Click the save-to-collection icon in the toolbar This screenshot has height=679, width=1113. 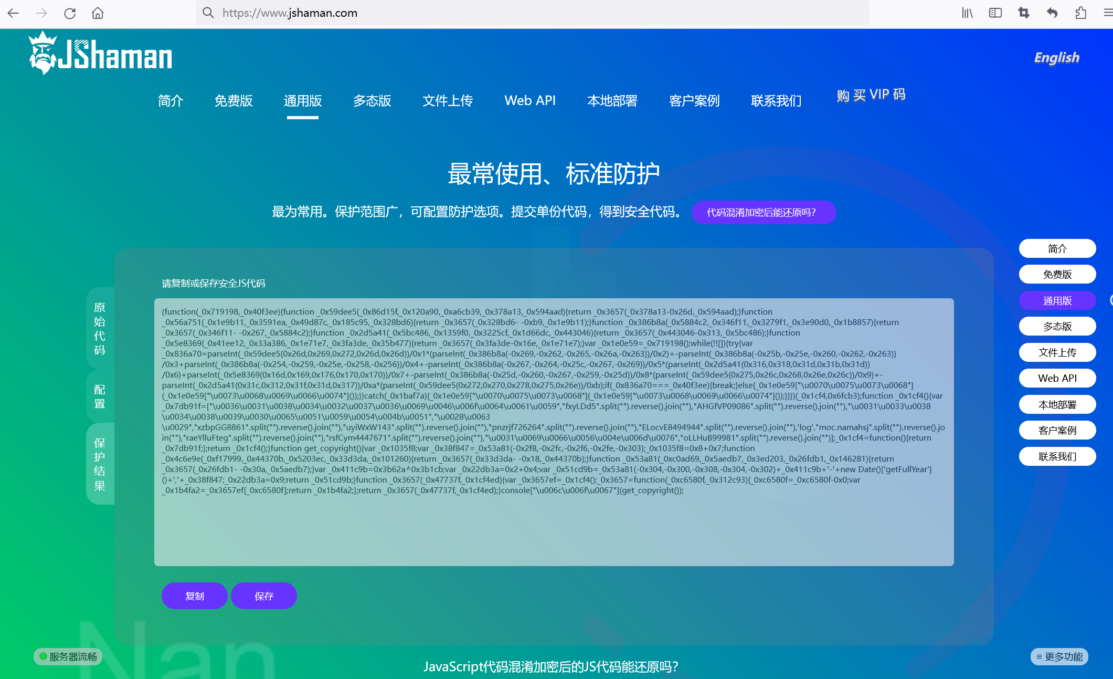(x=1080, y=13)
